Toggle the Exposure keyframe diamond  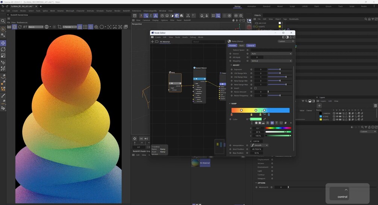[232, 69]
